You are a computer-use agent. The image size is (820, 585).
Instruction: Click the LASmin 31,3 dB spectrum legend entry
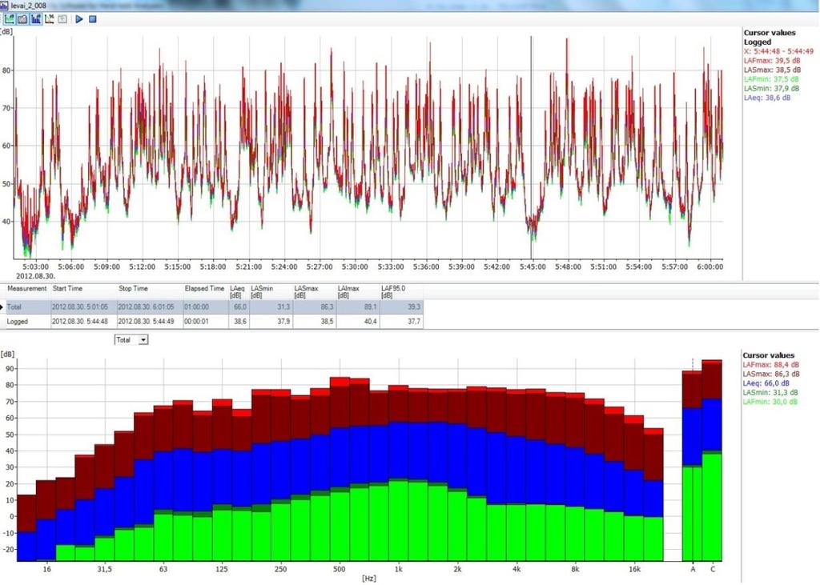click(x=770, y=393)
